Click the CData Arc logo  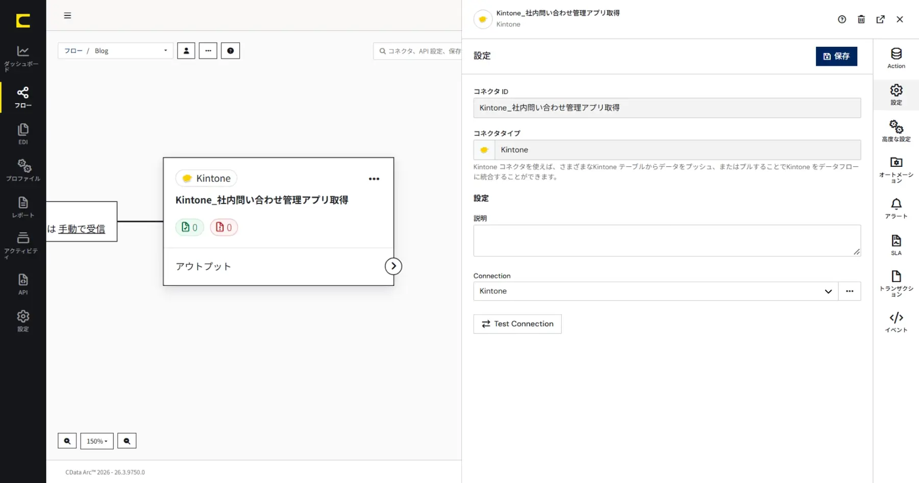pos(23,20)
